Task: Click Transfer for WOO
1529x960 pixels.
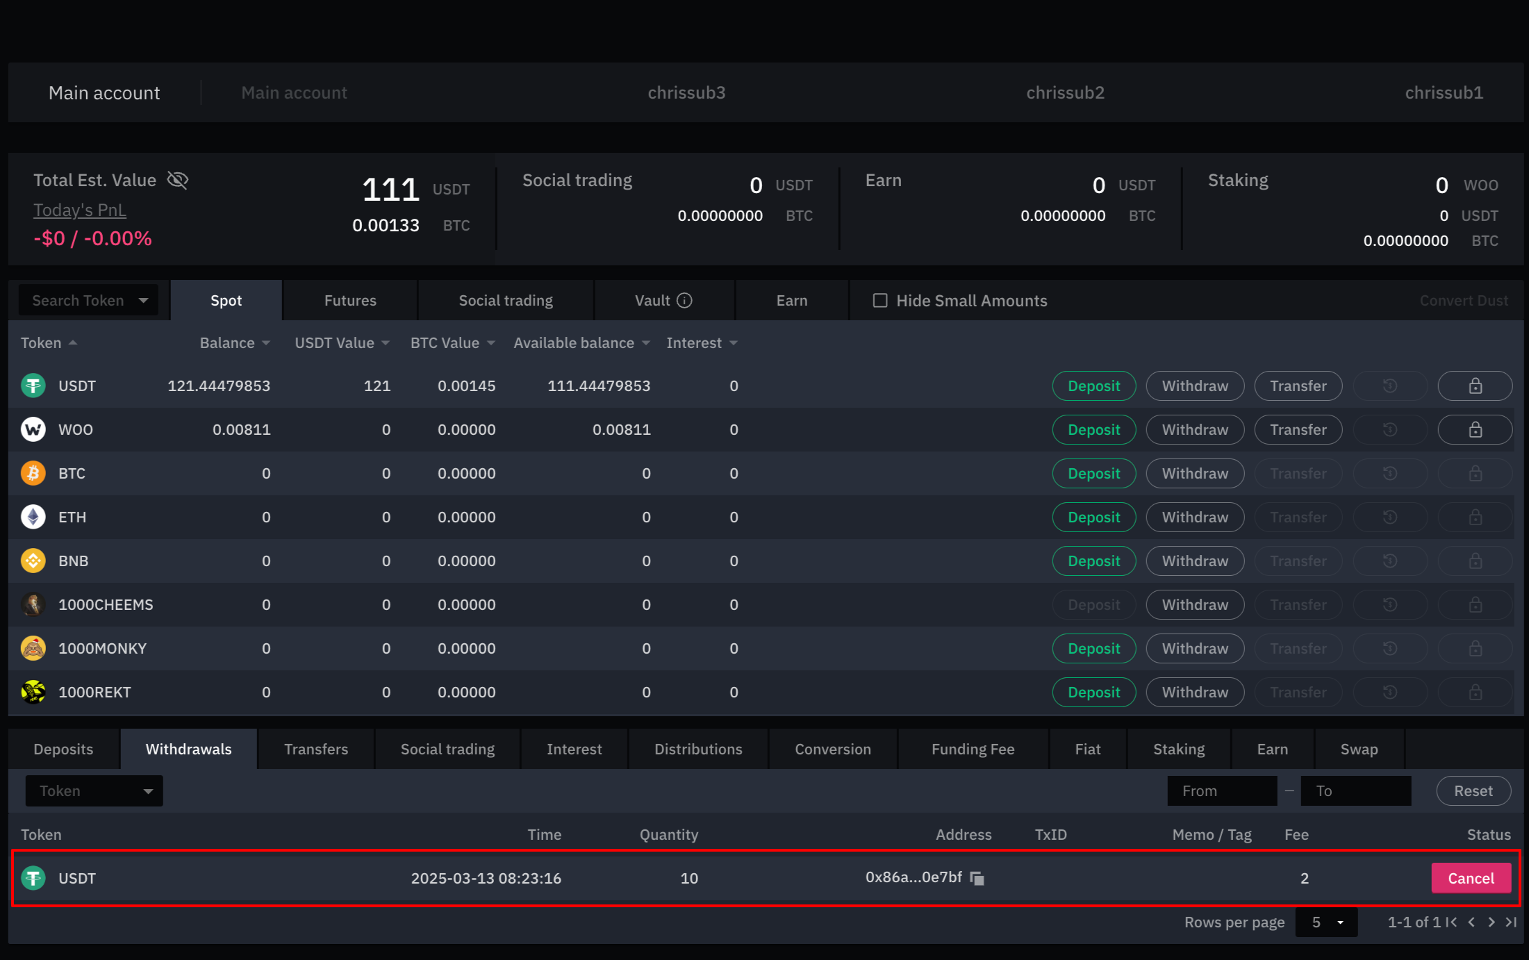Action: (x=1298, y=430)
